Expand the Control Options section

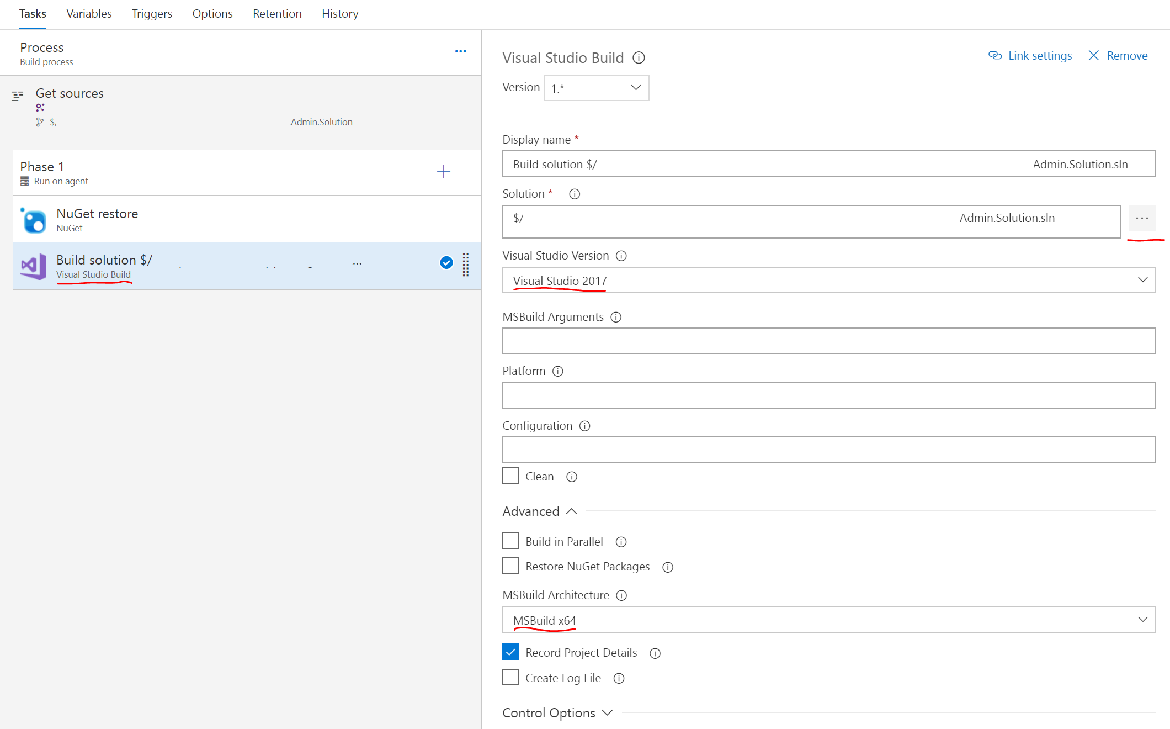point(557,712)
